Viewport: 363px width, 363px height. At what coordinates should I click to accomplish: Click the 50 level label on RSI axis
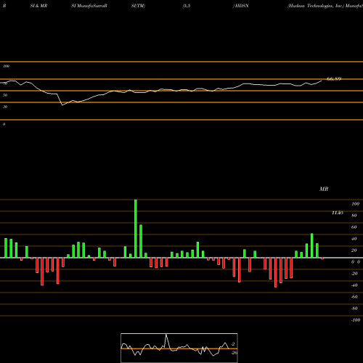point(5,95)
